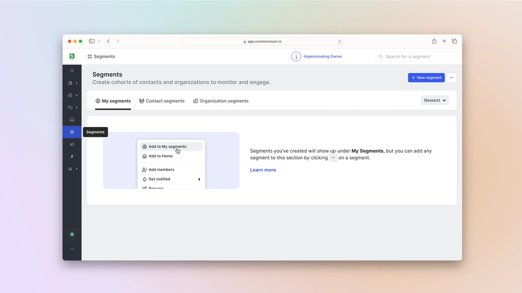Open the Newest sort dropdown
This screenshot has height=293, width=522.
click(x=434, y=100)
